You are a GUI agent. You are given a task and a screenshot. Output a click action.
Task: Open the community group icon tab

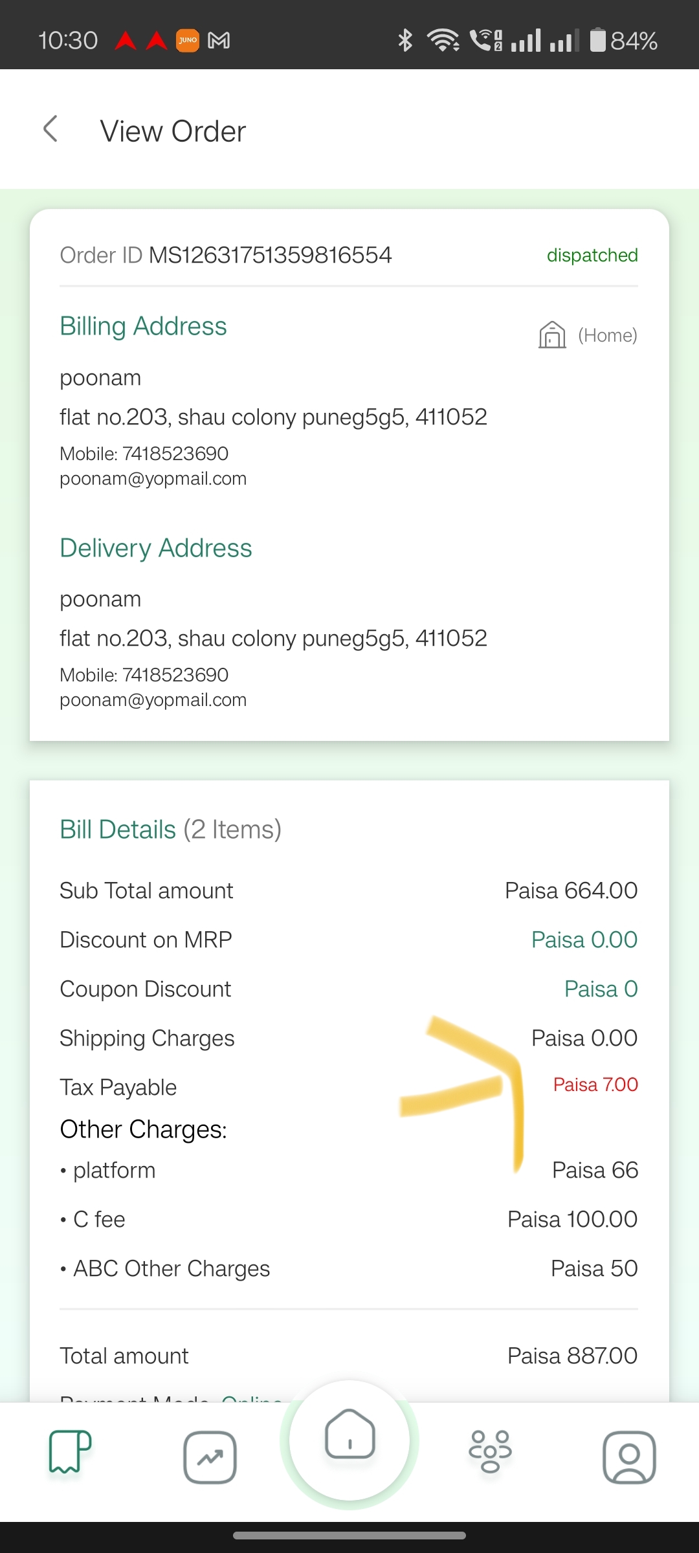tap(490, 1451)
